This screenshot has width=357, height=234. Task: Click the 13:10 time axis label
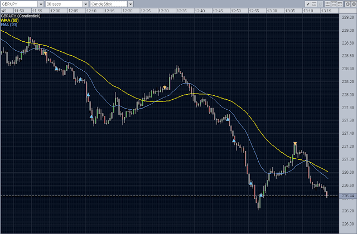point(308,11)
